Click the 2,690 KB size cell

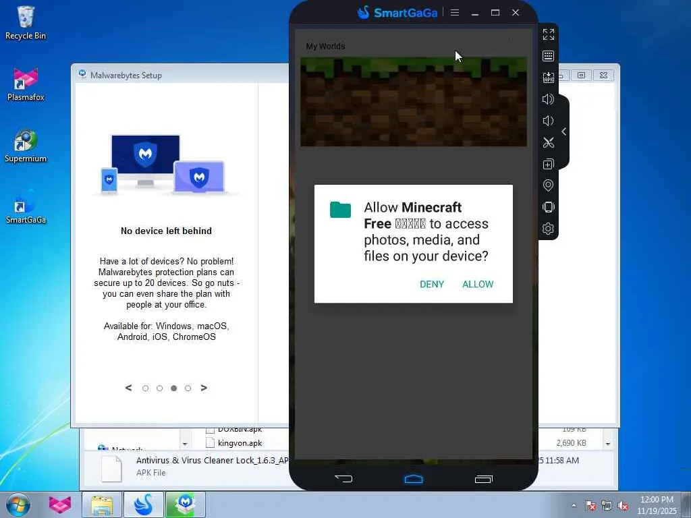pos(571,443)
